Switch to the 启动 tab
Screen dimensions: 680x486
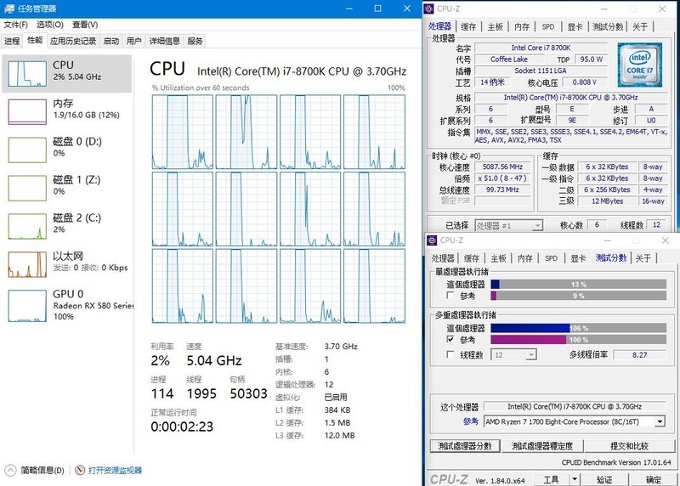click(111, 41)
